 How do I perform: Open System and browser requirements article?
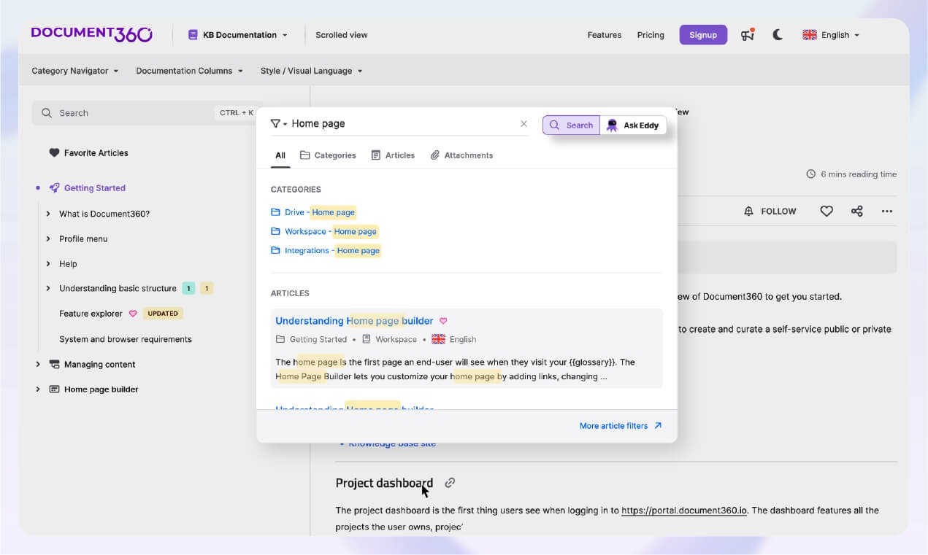click(126, 339)
